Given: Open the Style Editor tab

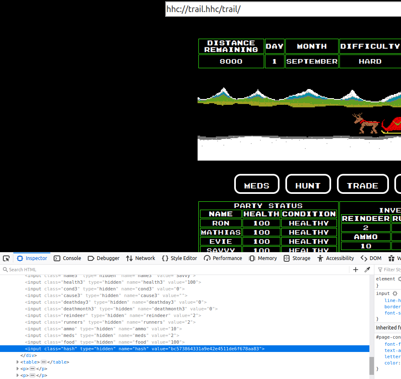Looking at the screenshot, I should 180,258.
